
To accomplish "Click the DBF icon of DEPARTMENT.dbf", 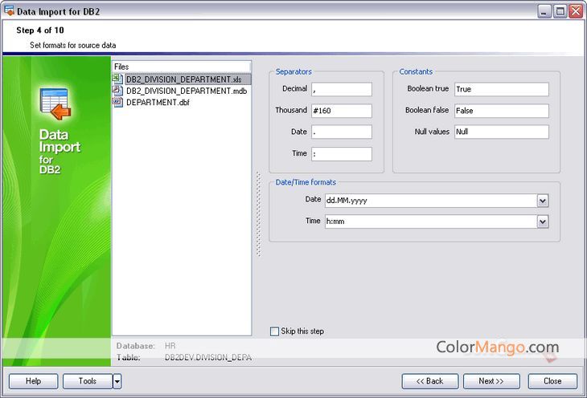I will [117, 102].
